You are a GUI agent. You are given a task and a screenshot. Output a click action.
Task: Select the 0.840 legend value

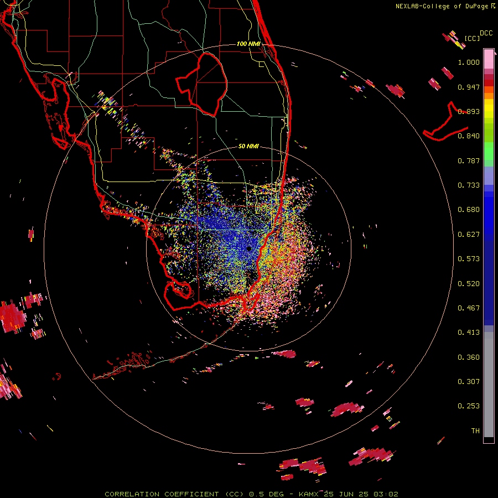[x=469, y=136]
